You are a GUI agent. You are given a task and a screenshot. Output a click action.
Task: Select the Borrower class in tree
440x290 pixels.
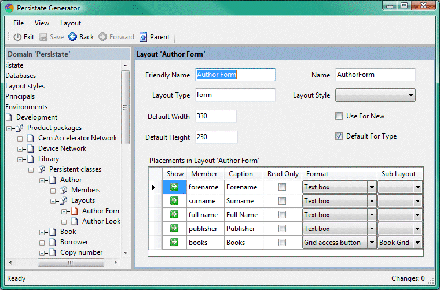(x=74, y=242)
